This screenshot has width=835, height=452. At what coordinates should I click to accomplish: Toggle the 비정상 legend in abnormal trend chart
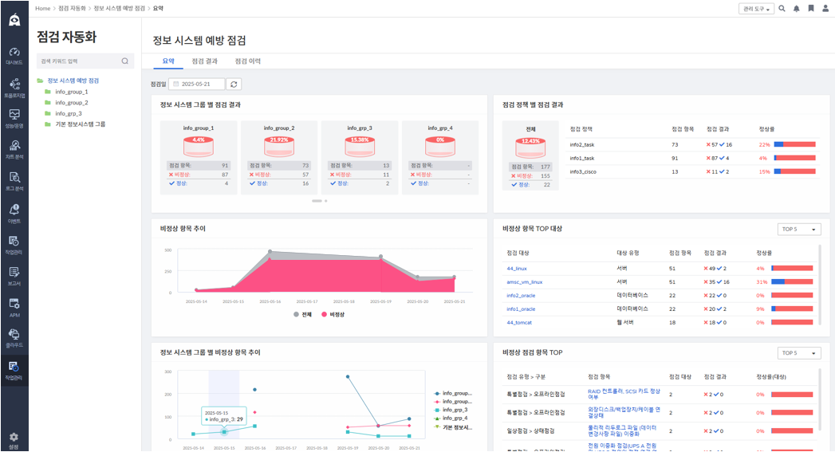click(333, 315)
